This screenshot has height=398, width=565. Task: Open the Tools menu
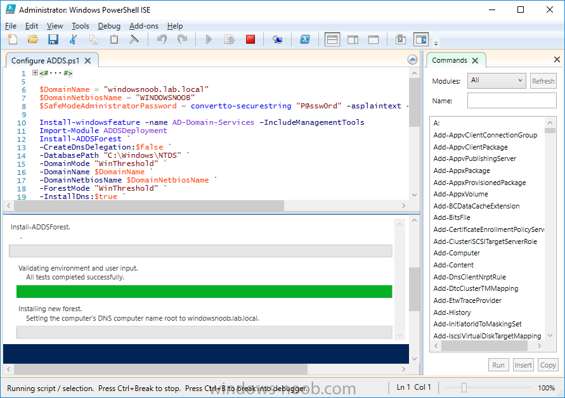click(80, 26)
